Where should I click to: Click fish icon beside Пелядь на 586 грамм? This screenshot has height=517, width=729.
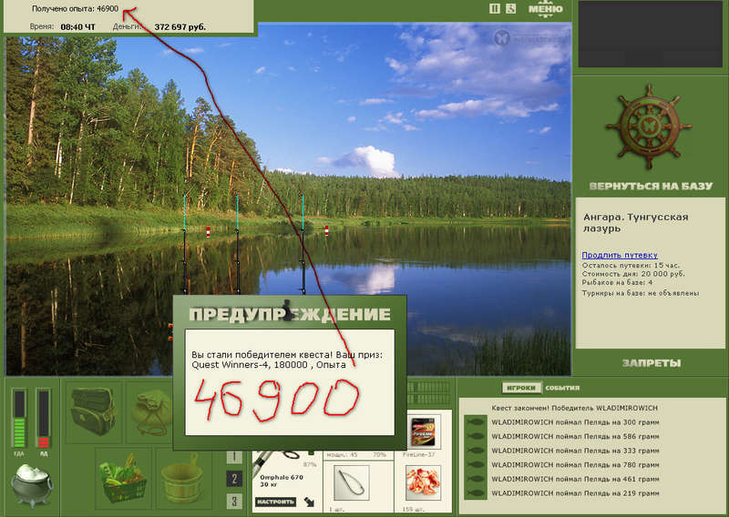point(475,437)
